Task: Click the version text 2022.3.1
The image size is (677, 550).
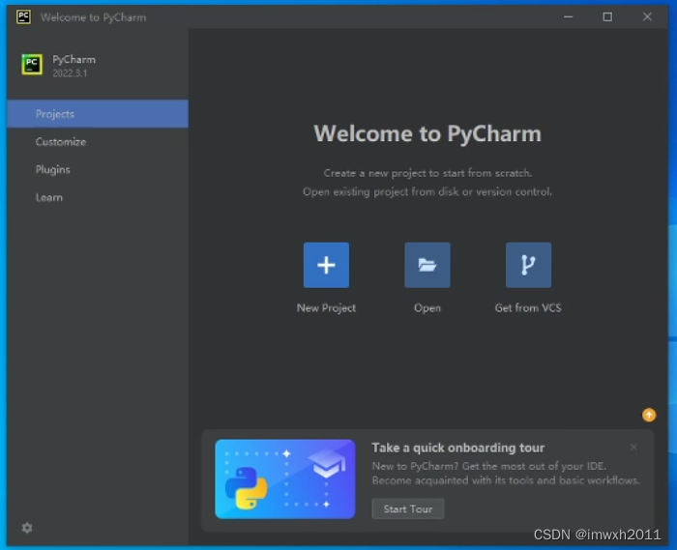Action: tap(70, 73)
